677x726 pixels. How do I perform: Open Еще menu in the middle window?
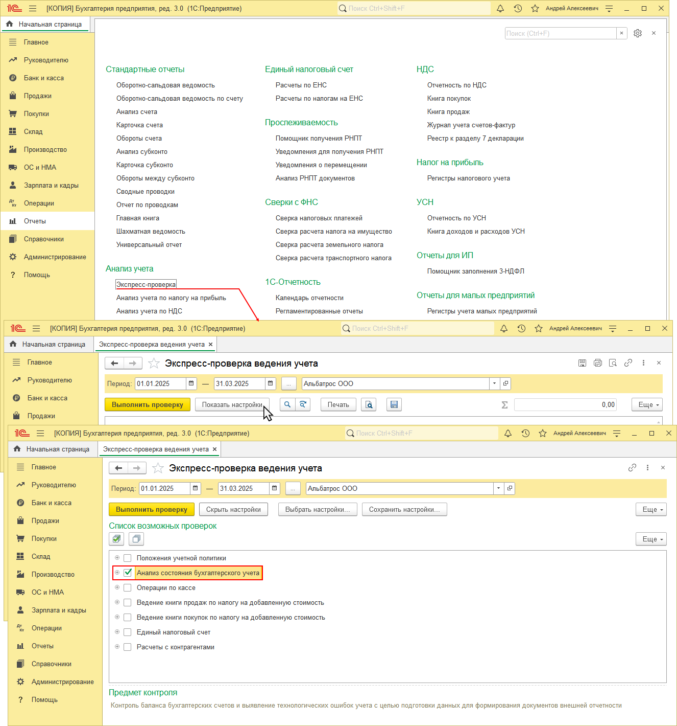(x=647, y=404)
